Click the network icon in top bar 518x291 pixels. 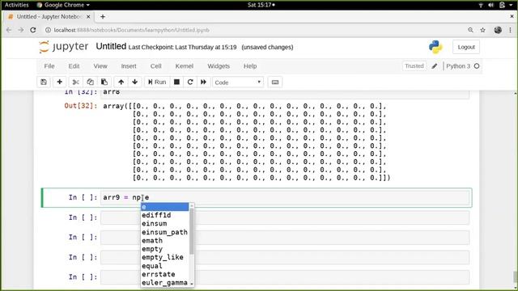[481, 5]
